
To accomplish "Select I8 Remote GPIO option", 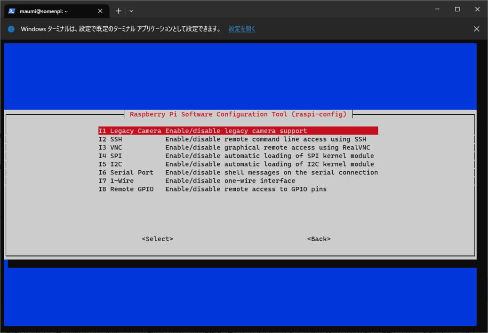I will pyautogui.click(x=238, y=189).
